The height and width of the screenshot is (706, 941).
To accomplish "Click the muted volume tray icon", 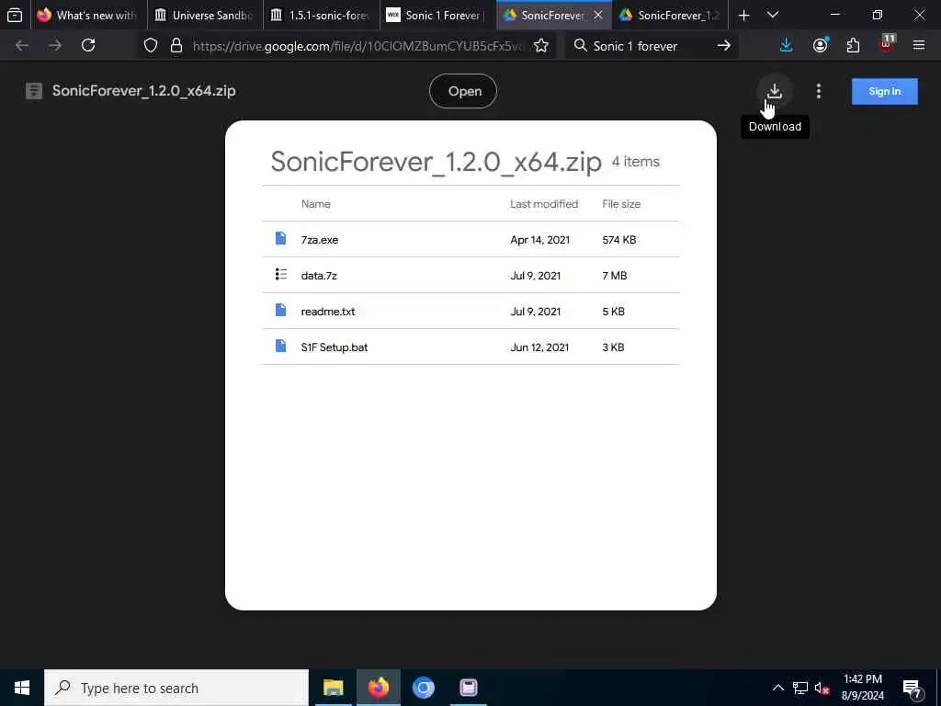I will pyautogui.click(x=822, y=688).
